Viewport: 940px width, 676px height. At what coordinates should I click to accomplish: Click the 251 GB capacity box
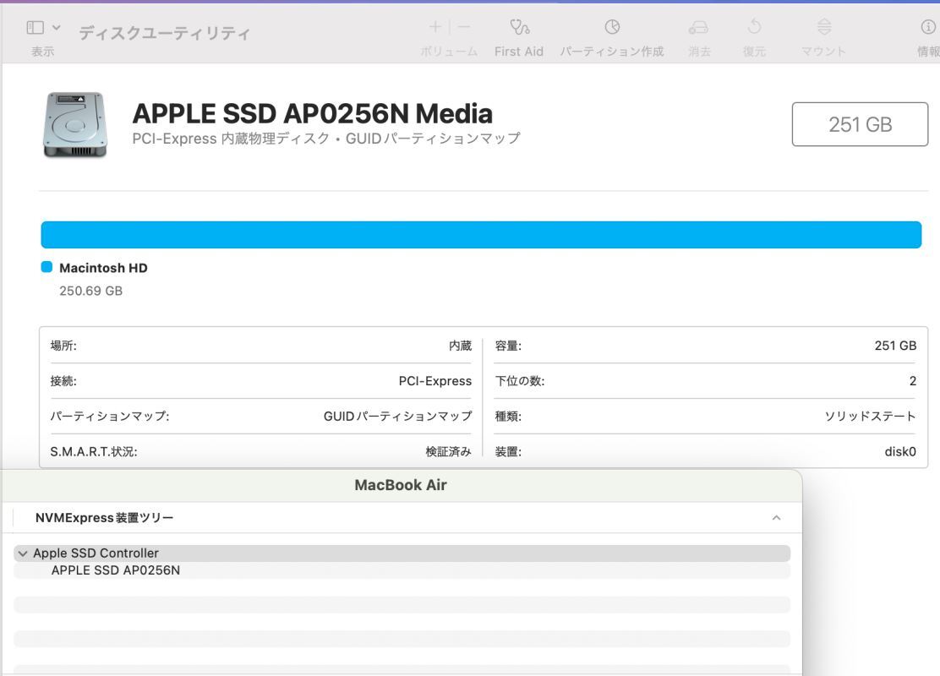click(x=860, y=124)
